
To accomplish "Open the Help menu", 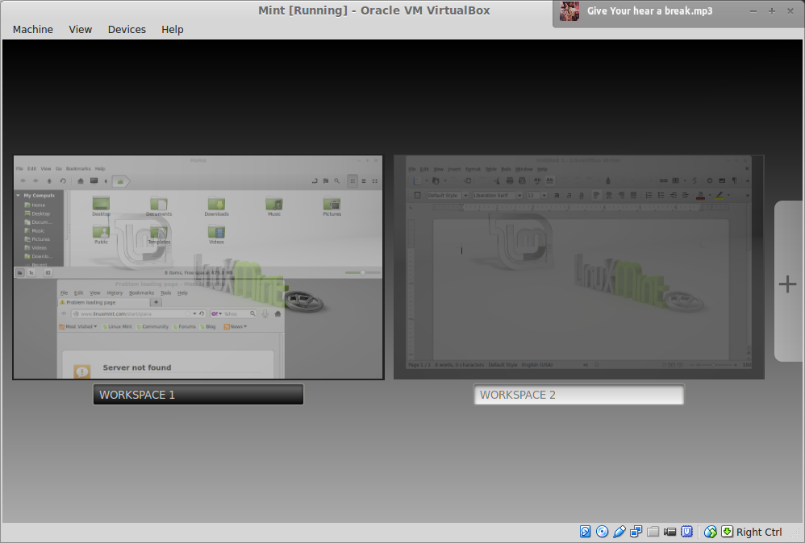I will pyautogui.click(x=173, y=29).
